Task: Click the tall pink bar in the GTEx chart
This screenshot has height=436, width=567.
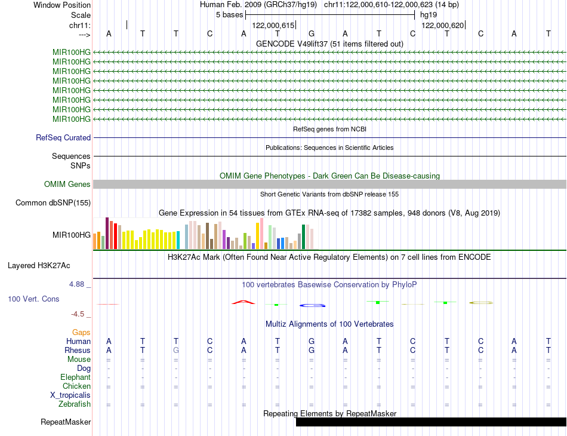Action: [x=262, y=234]
